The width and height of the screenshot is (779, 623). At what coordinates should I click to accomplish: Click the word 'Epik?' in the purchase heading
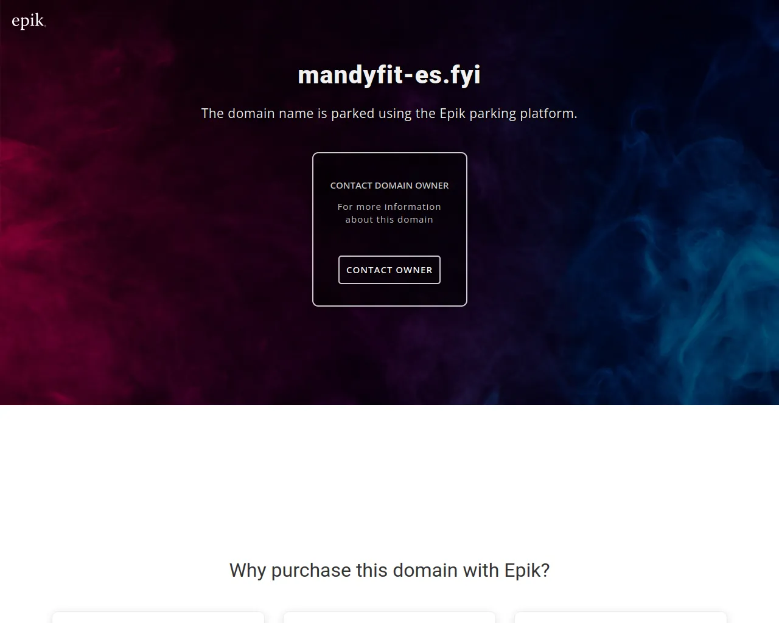(x=527, y=570)
